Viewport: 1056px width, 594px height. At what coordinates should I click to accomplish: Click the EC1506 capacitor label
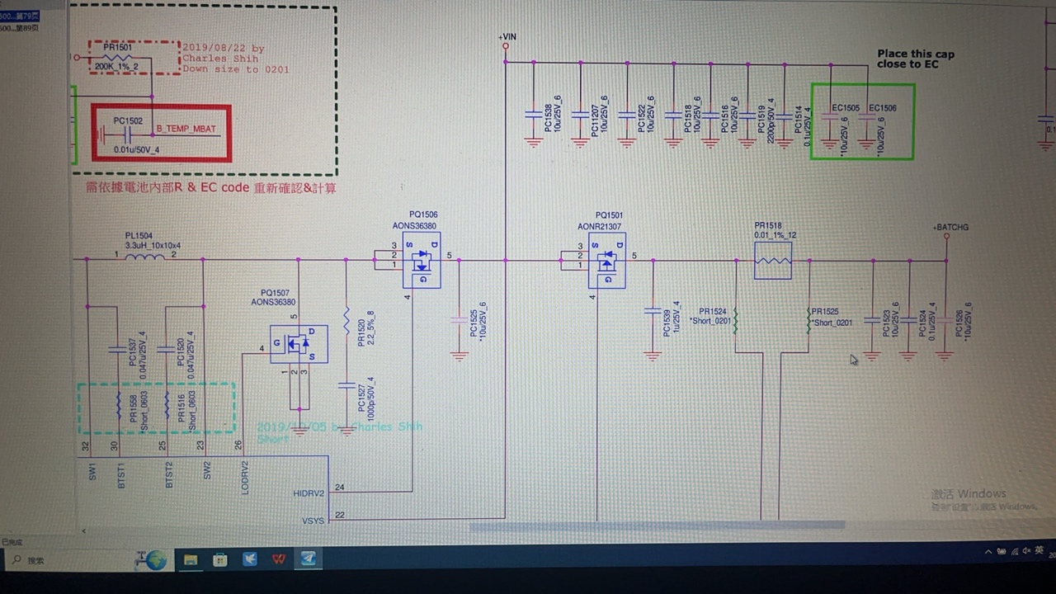point(882,107)
